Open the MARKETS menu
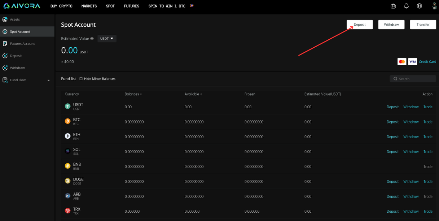439x221 pixels. (x=89, y=6)
